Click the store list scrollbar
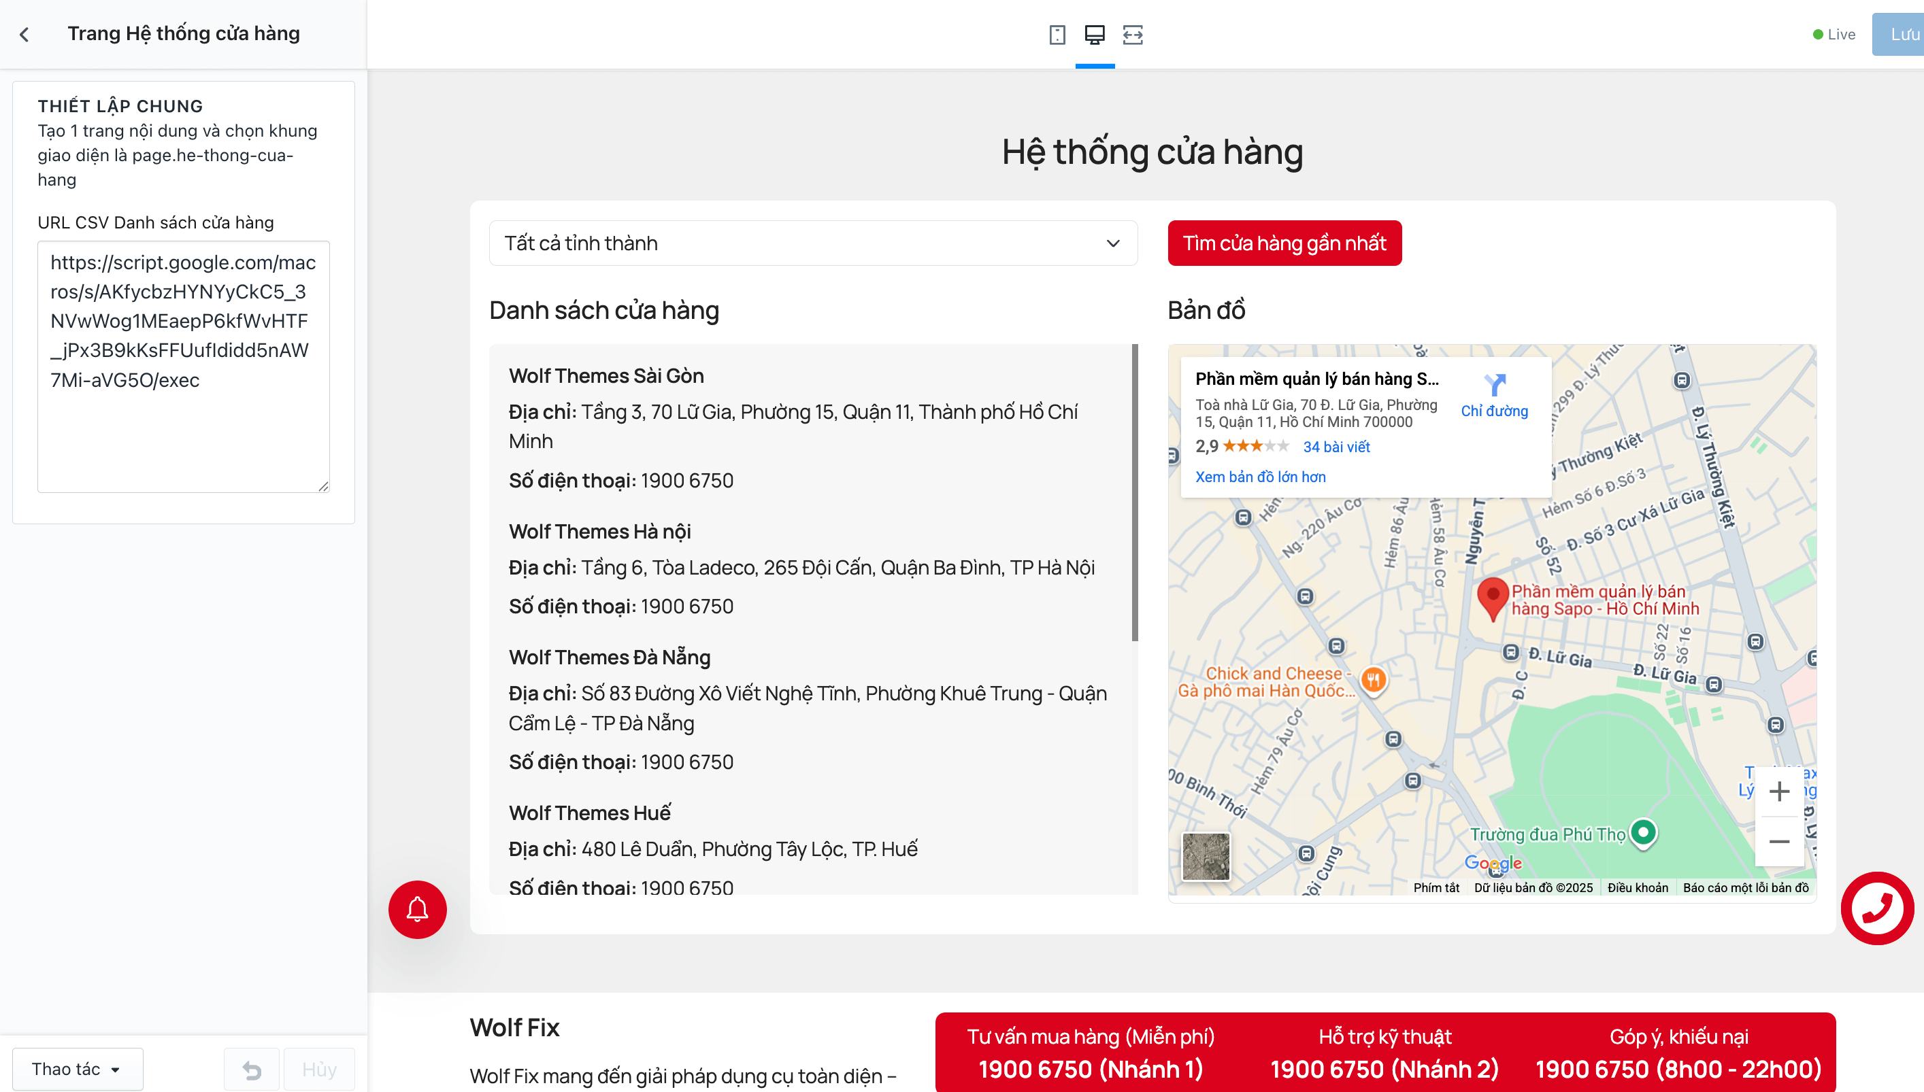The width and height of the screenshot is (1924, 1092). tap(1135, 493)
